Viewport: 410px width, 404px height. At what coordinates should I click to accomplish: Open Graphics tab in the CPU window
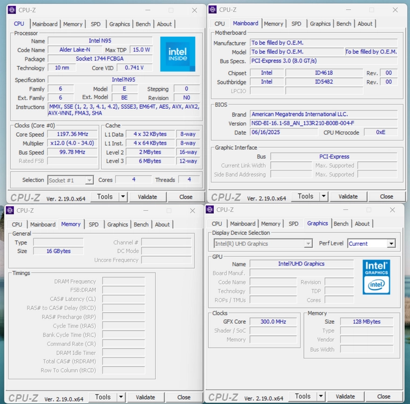120,24
